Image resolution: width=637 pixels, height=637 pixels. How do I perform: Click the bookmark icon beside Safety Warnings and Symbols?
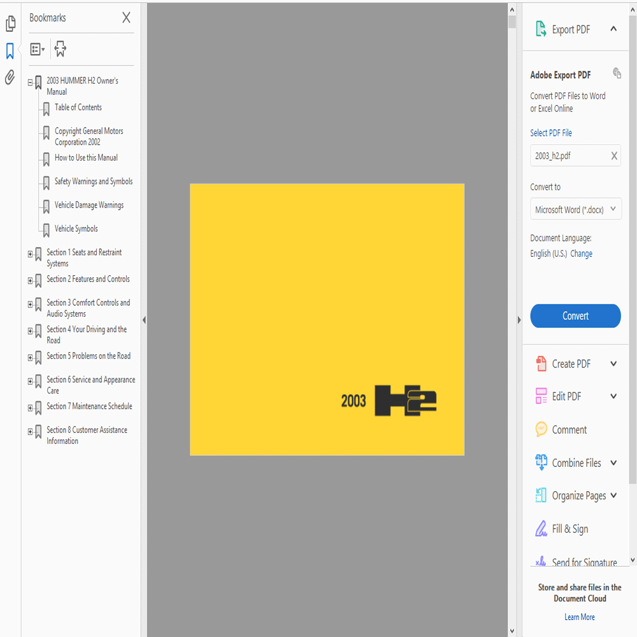pyautogui.click(x=47, y=183)
